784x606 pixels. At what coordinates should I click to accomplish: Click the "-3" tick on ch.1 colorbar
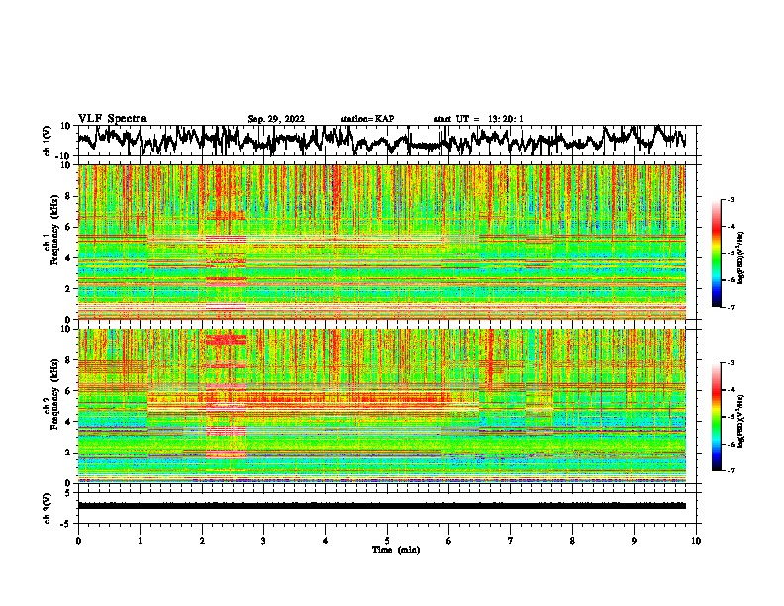pyautogui.click(x=730, y=199)
